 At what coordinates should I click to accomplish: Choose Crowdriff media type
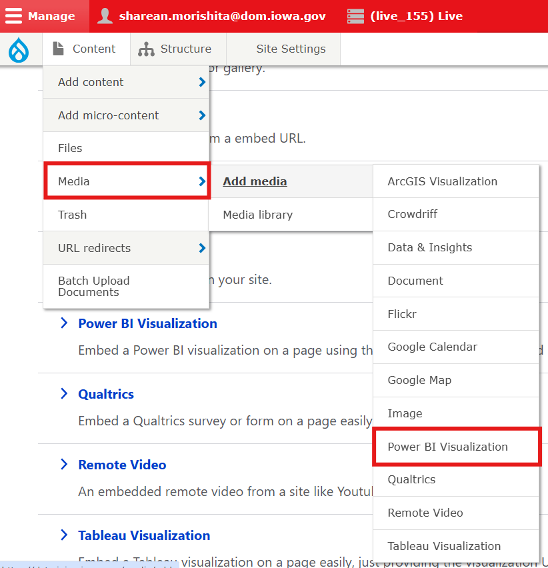pos(456,214)
